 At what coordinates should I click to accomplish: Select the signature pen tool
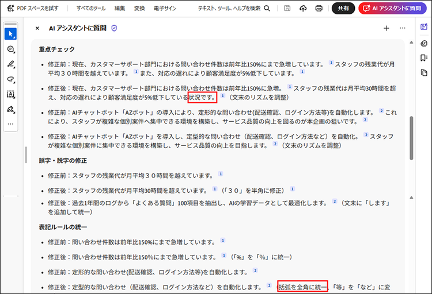10,110
